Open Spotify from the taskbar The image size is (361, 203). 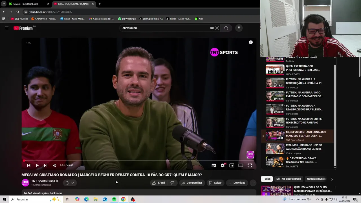pos(114,199)
